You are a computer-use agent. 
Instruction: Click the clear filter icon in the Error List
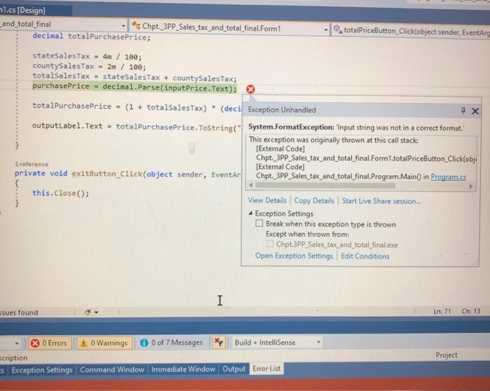(219, 342)
